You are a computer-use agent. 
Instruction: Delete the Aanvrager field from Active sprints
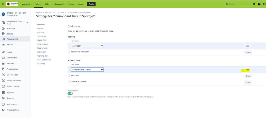pos(248,76)
